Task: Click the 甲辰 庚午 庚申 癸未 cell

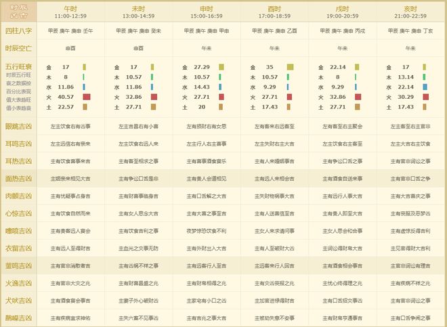Action: [139, 30]
